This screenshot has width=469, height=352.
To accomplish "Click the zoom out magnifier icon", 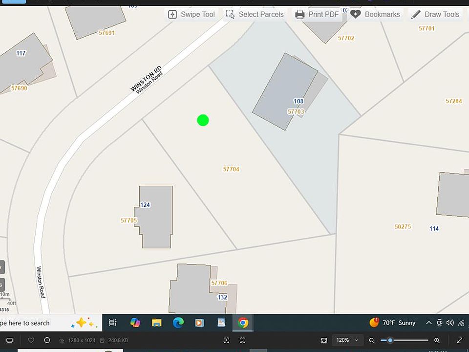I will click(x=372, y=340).
